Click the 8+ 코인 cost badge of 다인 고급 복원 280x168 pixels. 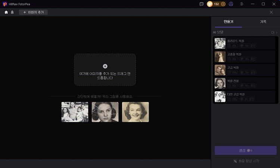click(247, 99)
